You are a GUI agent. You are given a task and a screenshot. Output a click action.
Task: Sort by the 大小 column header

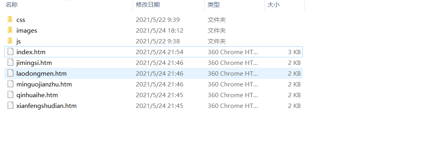(x=274, y=4)
